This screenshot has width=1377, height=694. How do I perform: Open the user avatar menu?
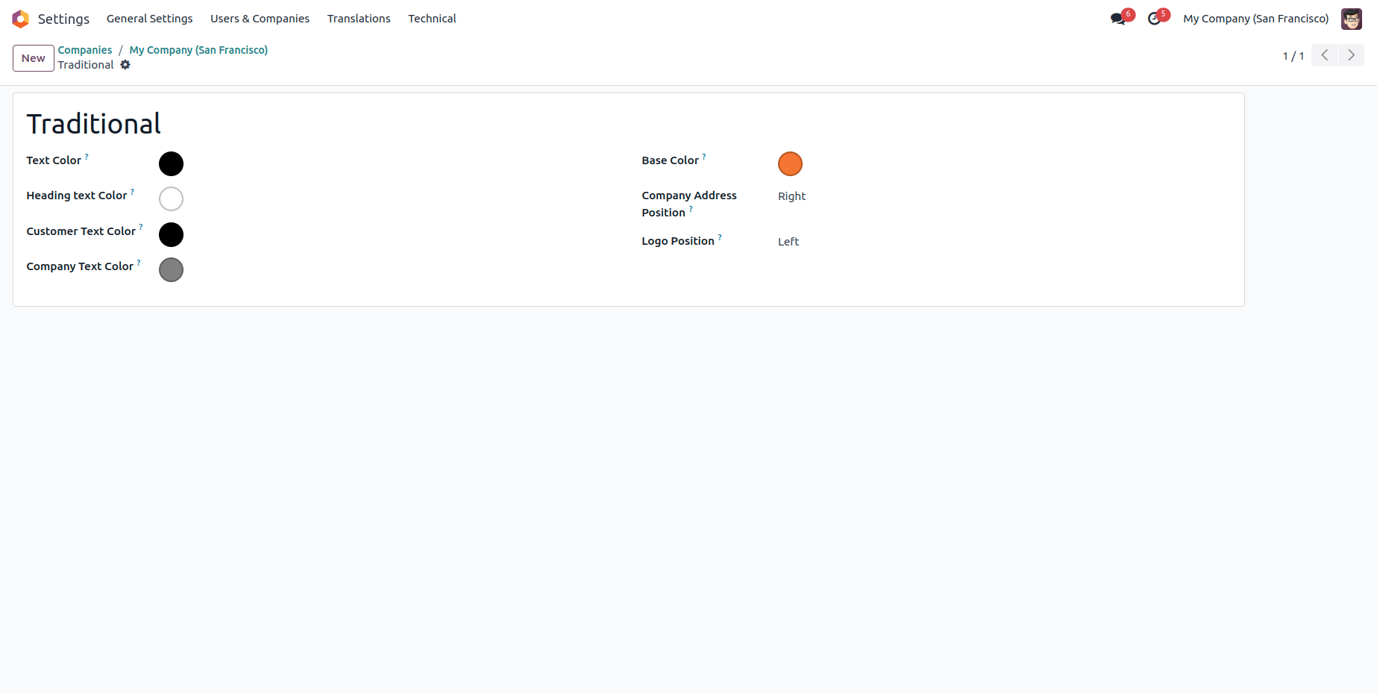point(1352,19)
